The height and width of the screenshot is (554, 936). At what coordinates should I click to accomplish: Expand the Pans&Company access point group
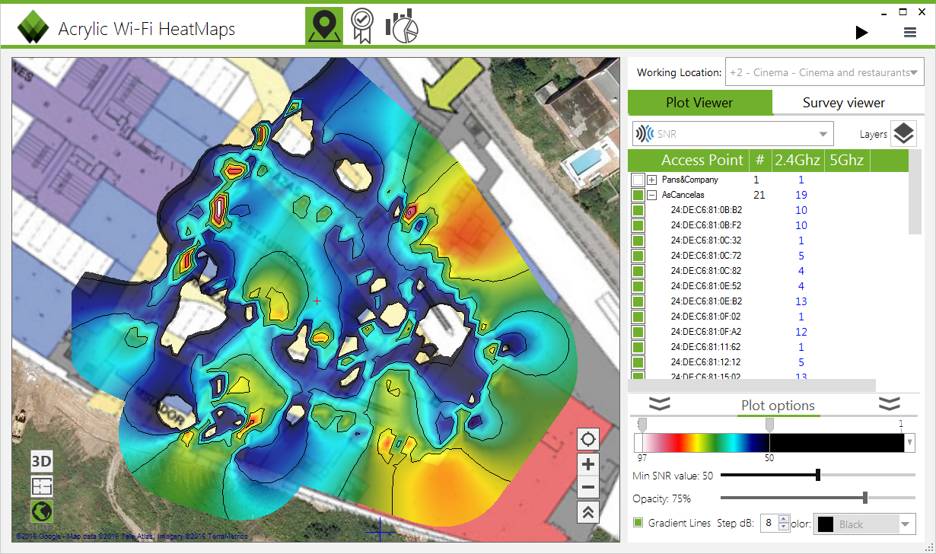[651, 180]
